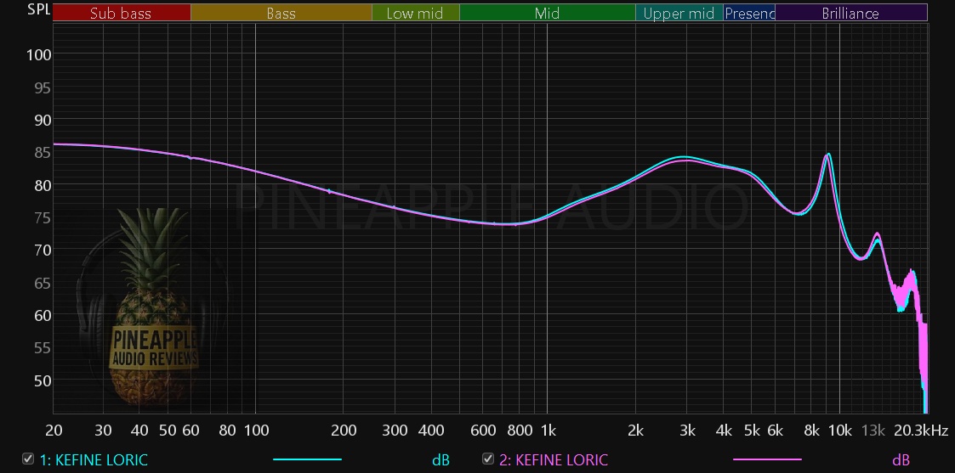Click the Pineapple Audio Reviews logo image

click(152, 307)
